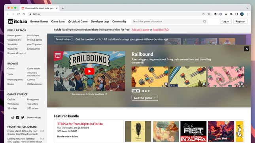Open Physical games link

coord(15,80)
